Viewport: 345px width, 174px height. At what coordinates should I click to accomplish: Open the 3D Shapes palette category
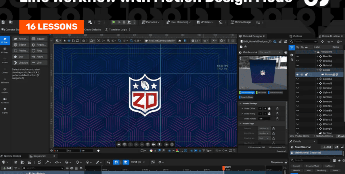tap(5, 51)
